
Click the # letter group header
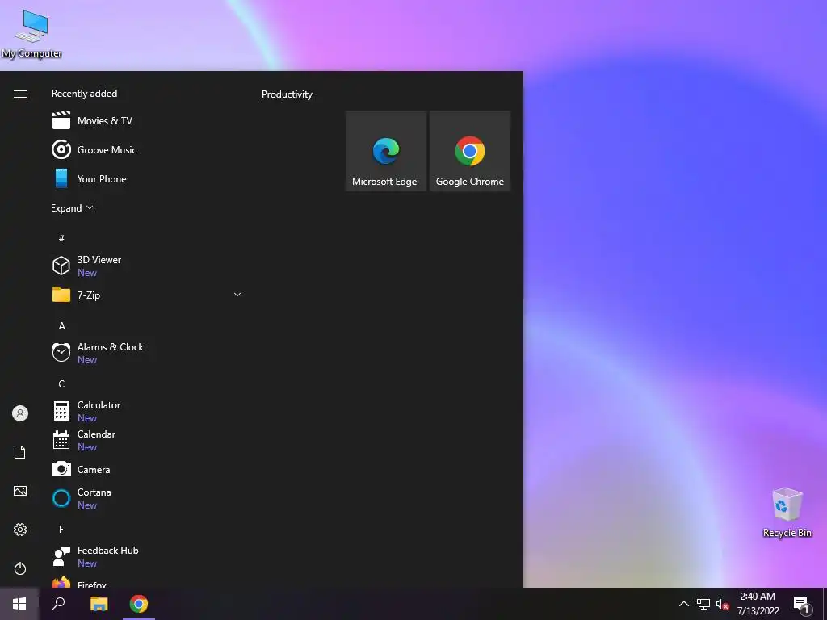tap(61, 238)
